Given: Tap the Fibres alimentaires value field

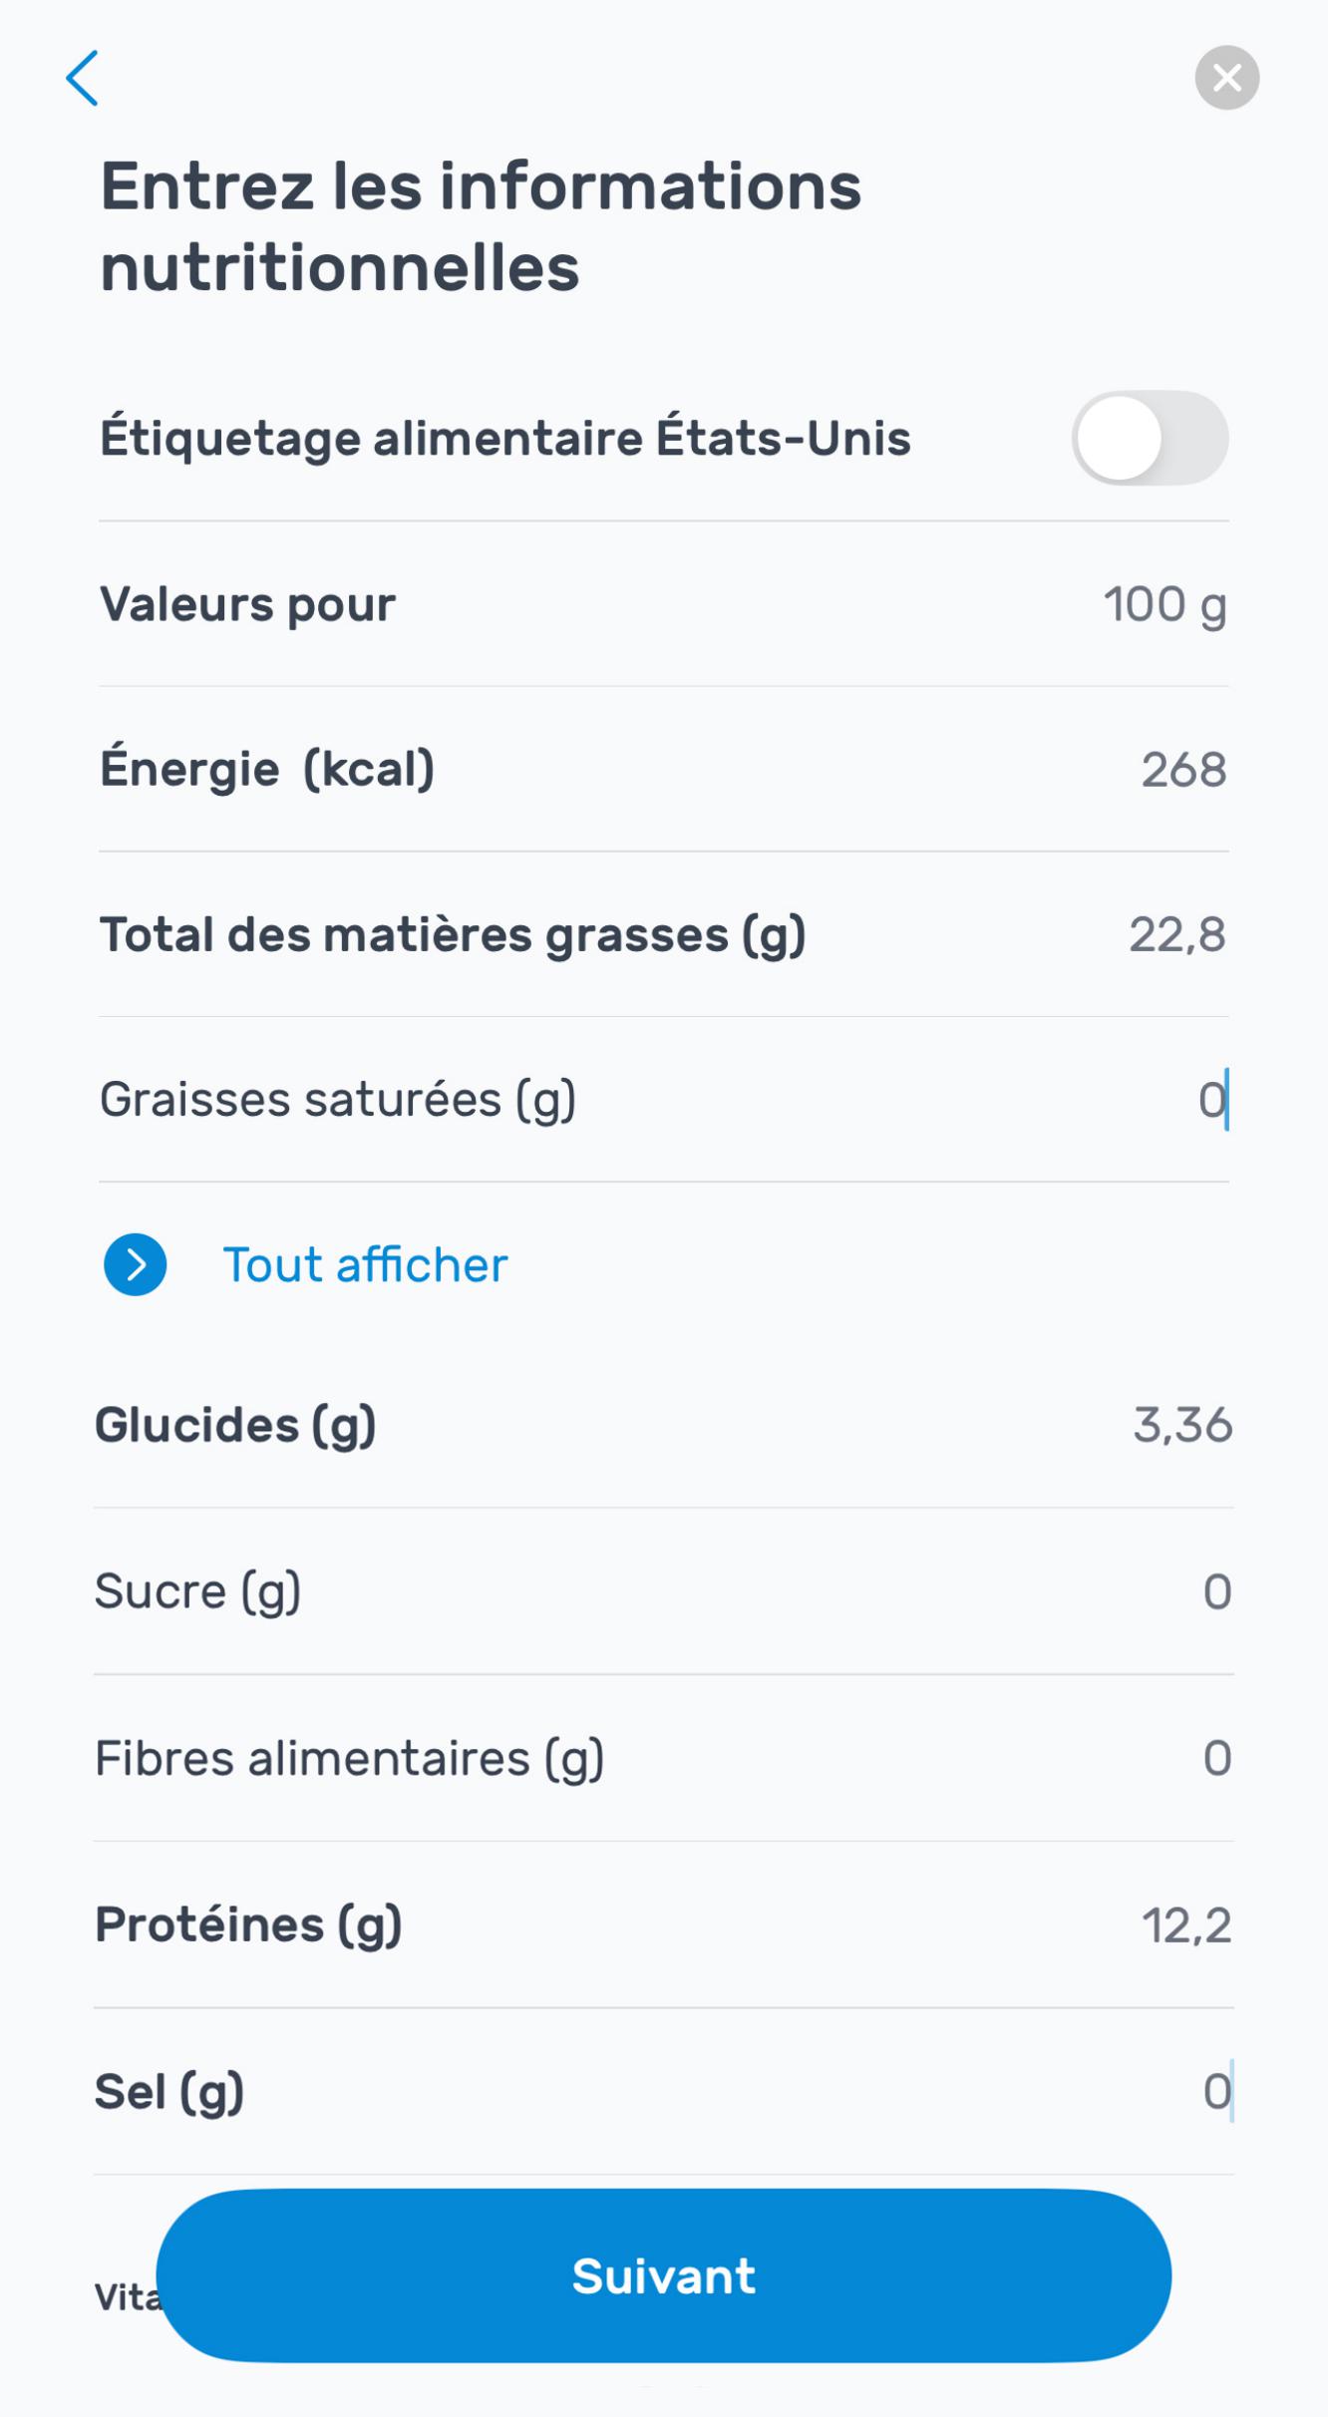Looking at the screenshot, I should click(x=1216, y=1758).
